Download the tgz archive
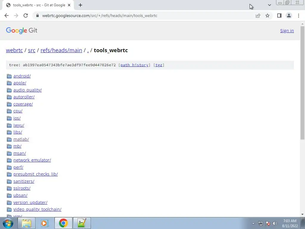 159,65
